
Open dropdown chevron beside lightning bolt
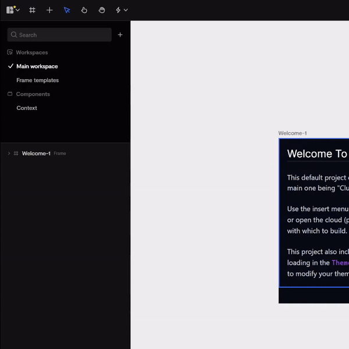126,10
